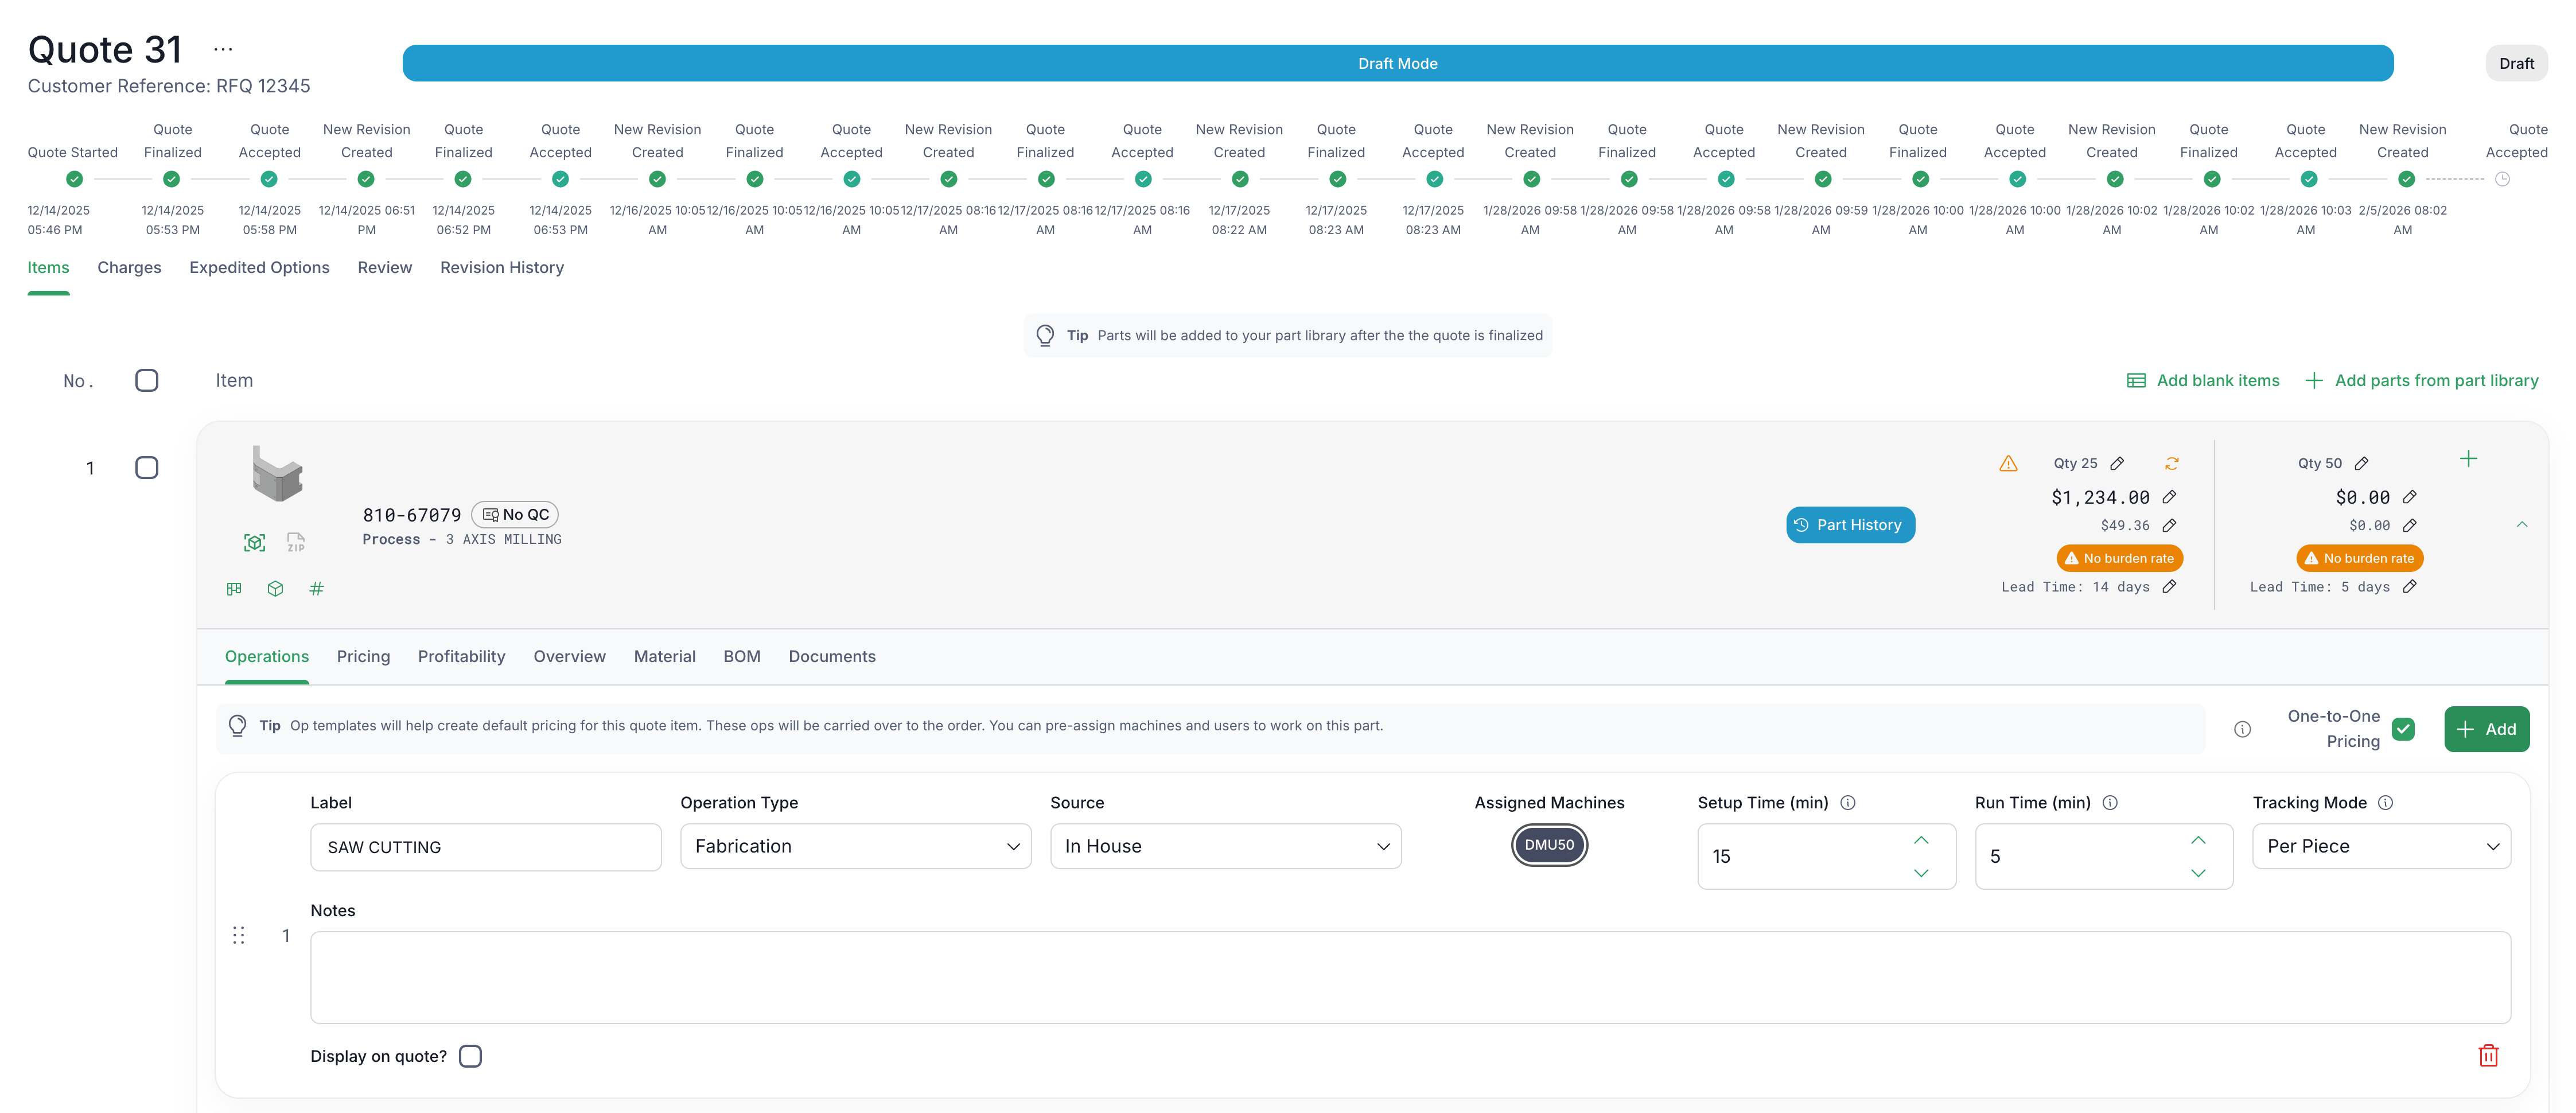Open the Profitability tab

pyautogui.click(x=461, y=656)
